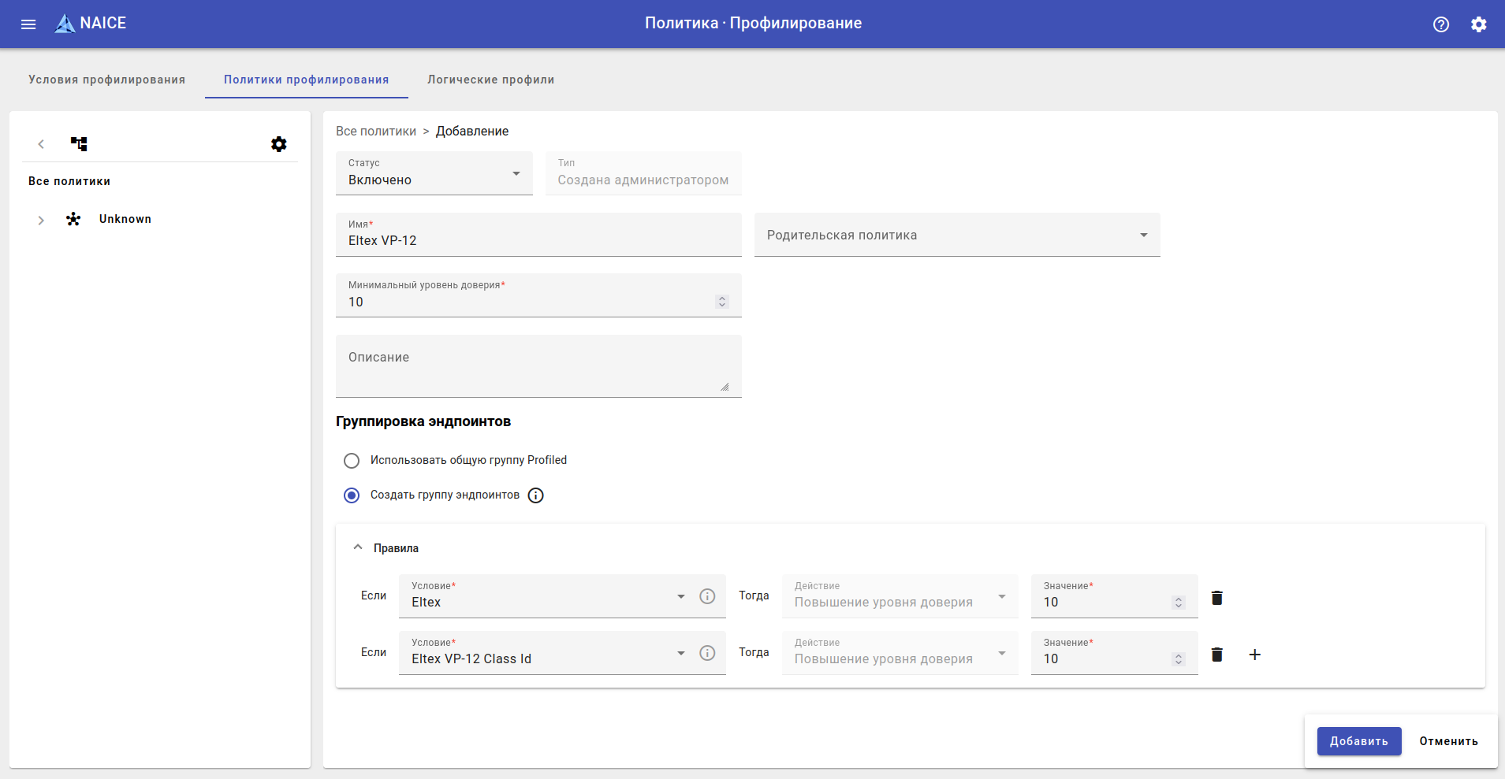The image size is (1505, 779).
Task: Open the Статус dropdown
Action: [434, 173]
